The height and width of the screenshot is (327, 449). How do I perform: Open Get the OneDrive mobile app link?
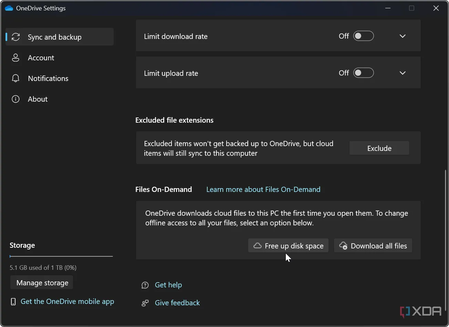tap(67, 302)
